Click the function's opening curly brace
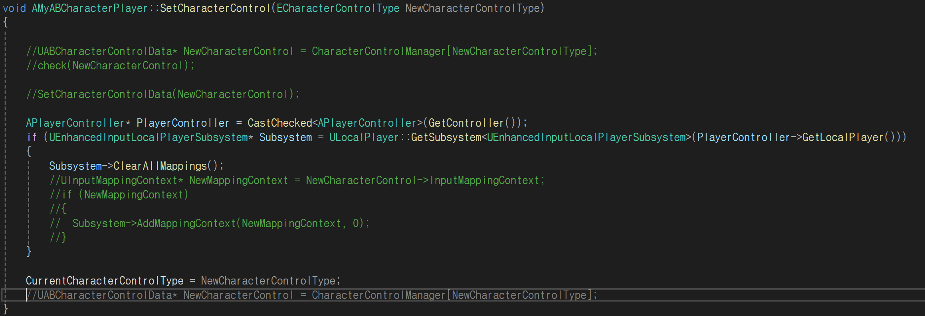Viewport: 925px width, 316px height. pyautogui.click(x=6, y=22)
